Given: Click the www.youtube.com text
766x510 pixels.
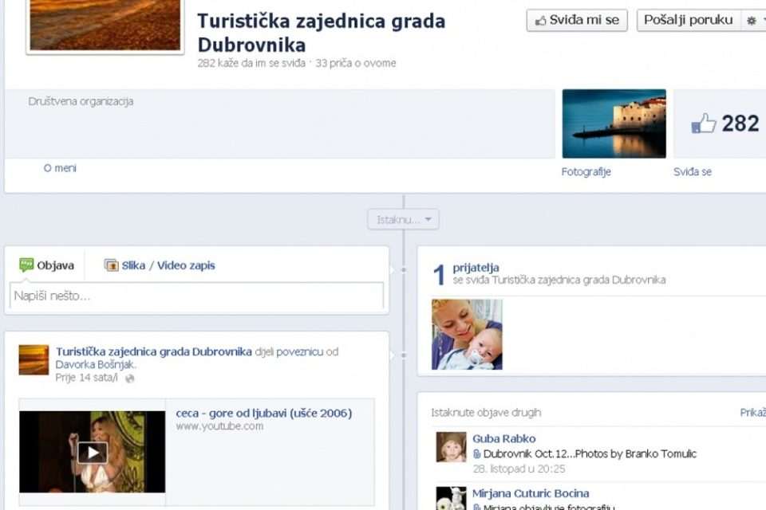Looking at the screenshot, I should 219,426.
